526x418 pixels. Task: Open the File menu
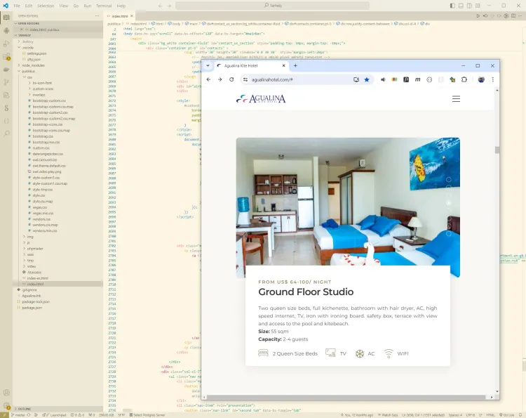[17, 6]
